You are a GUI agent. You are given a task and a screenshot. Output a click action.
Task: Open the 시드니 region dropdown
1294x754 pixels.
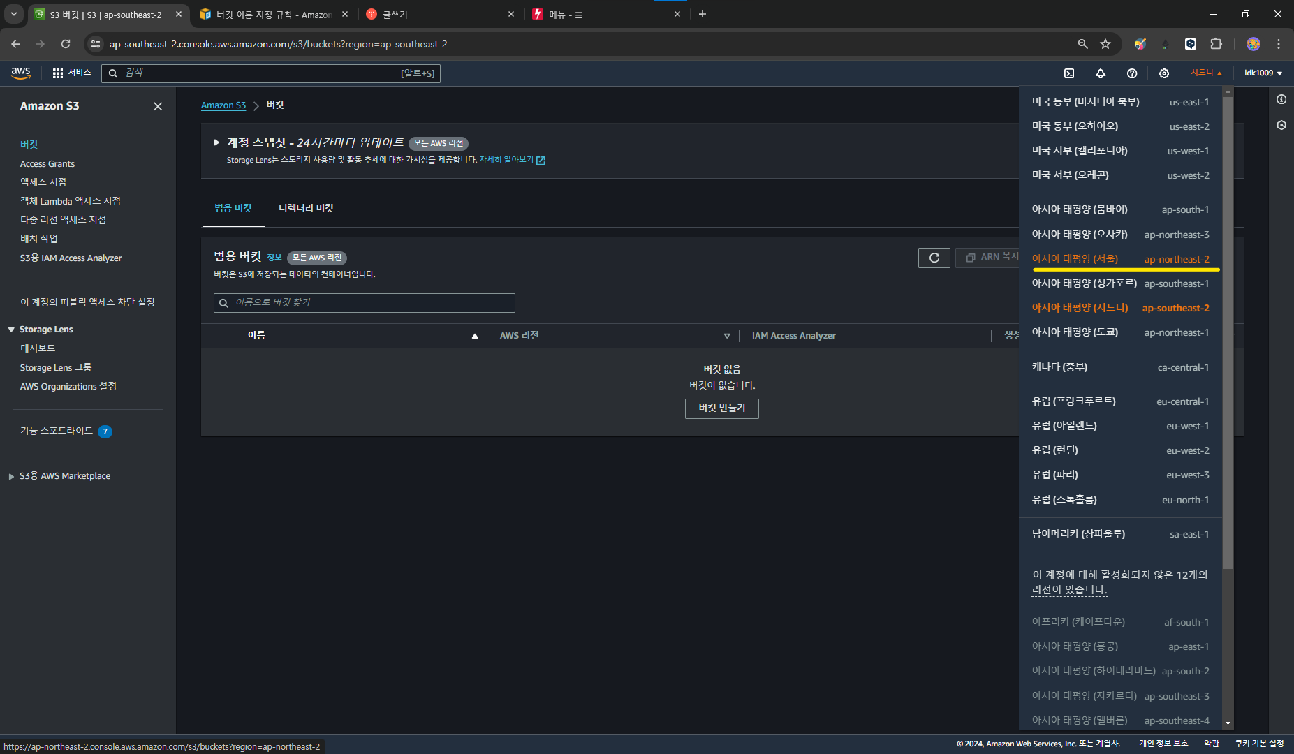click(x=1206, y=73)
